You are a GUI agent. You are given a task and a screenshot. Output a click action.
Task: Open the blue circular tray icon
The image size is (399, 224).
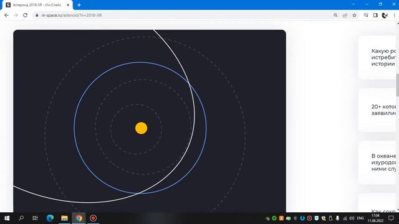click(x=302, y=218)
